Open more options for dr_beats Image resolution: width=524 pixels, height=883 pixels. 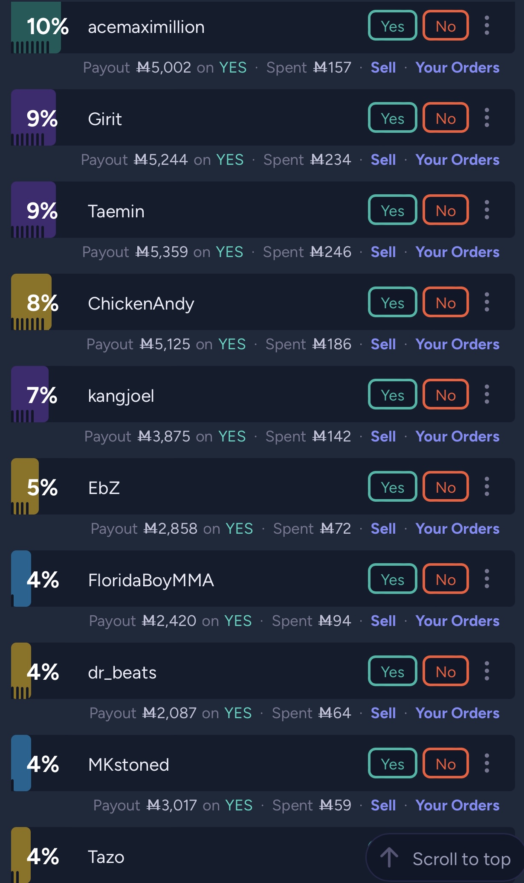click(486, 671)
